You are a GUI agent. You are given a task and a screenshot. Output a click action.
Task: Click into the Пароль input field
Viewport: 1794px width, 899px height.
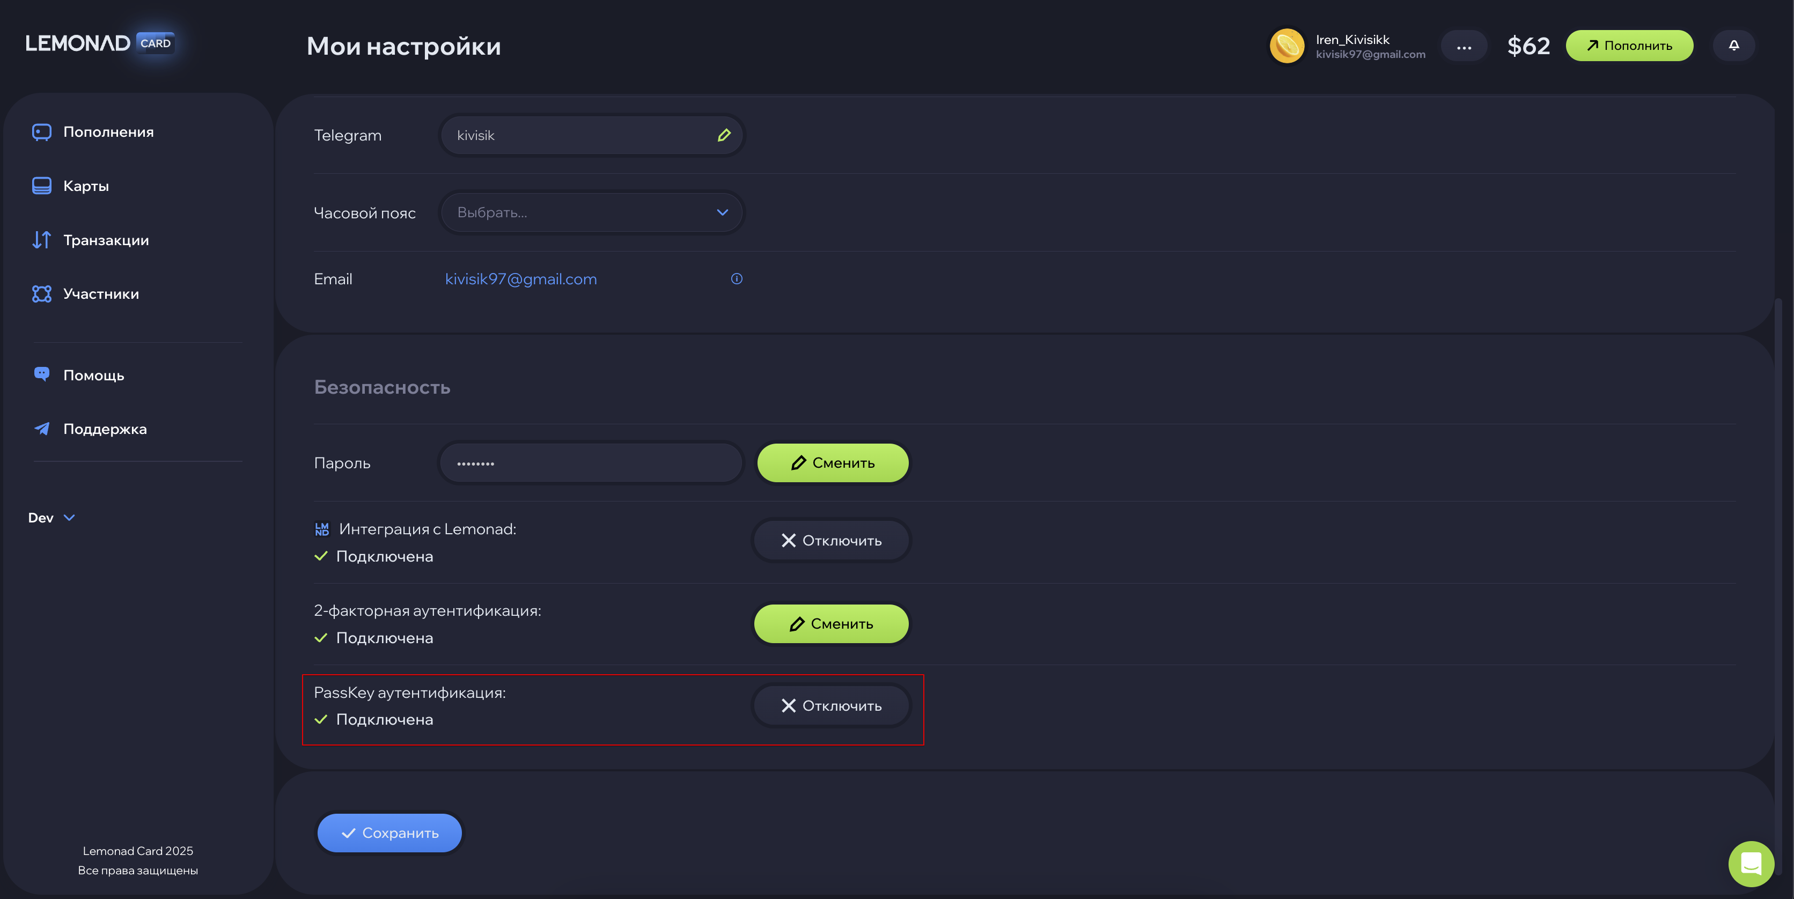(591, 463)
